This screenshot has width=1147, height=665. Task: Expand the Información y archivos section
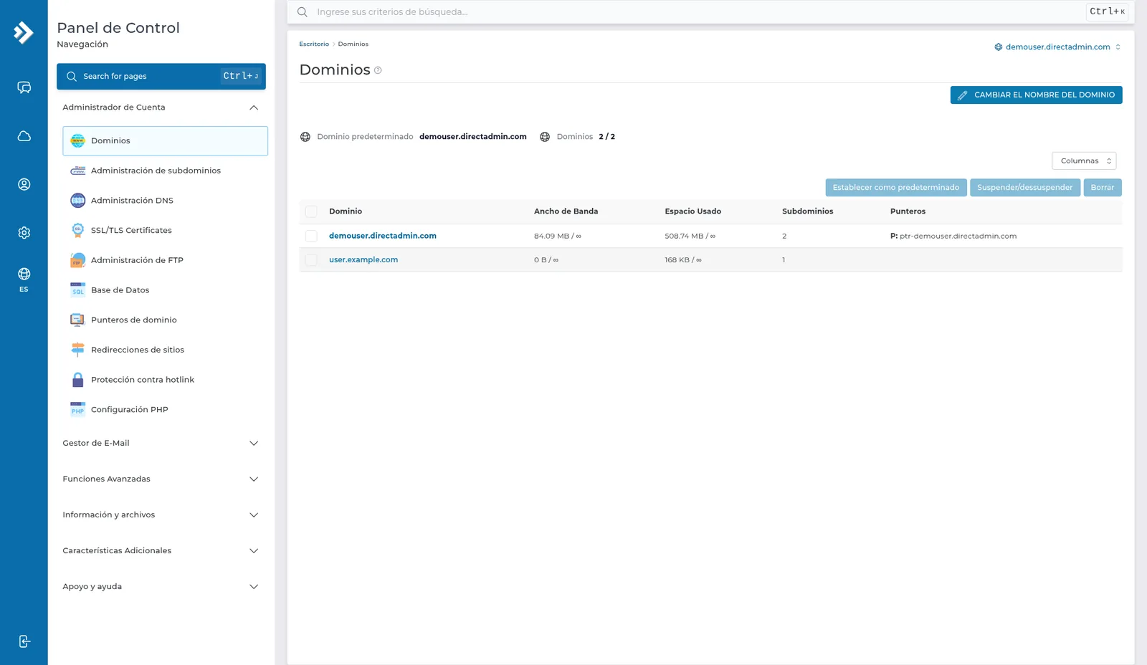(161, 515)
